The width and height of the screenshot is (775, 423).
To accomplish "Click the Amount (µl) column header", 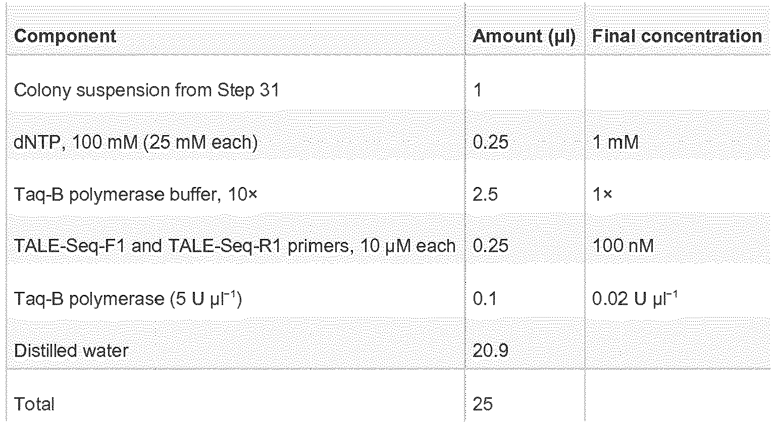I will point(524,36).
